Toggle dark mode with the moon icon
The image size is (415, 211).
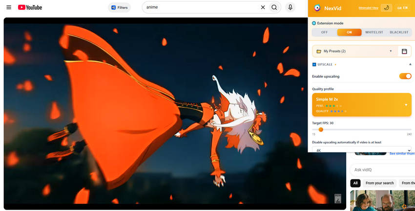[x=386, y=8]
